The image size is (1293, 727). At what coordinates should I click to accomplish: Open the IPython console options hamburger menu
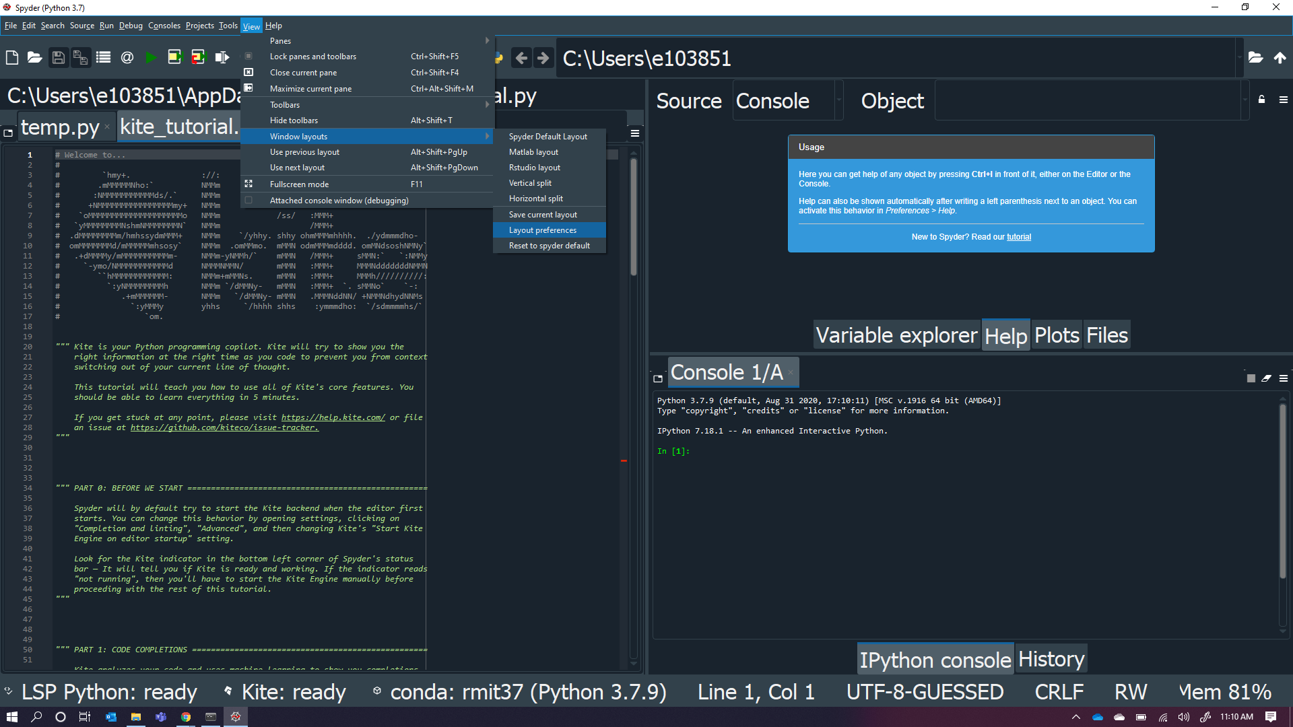coord(1284,378)
